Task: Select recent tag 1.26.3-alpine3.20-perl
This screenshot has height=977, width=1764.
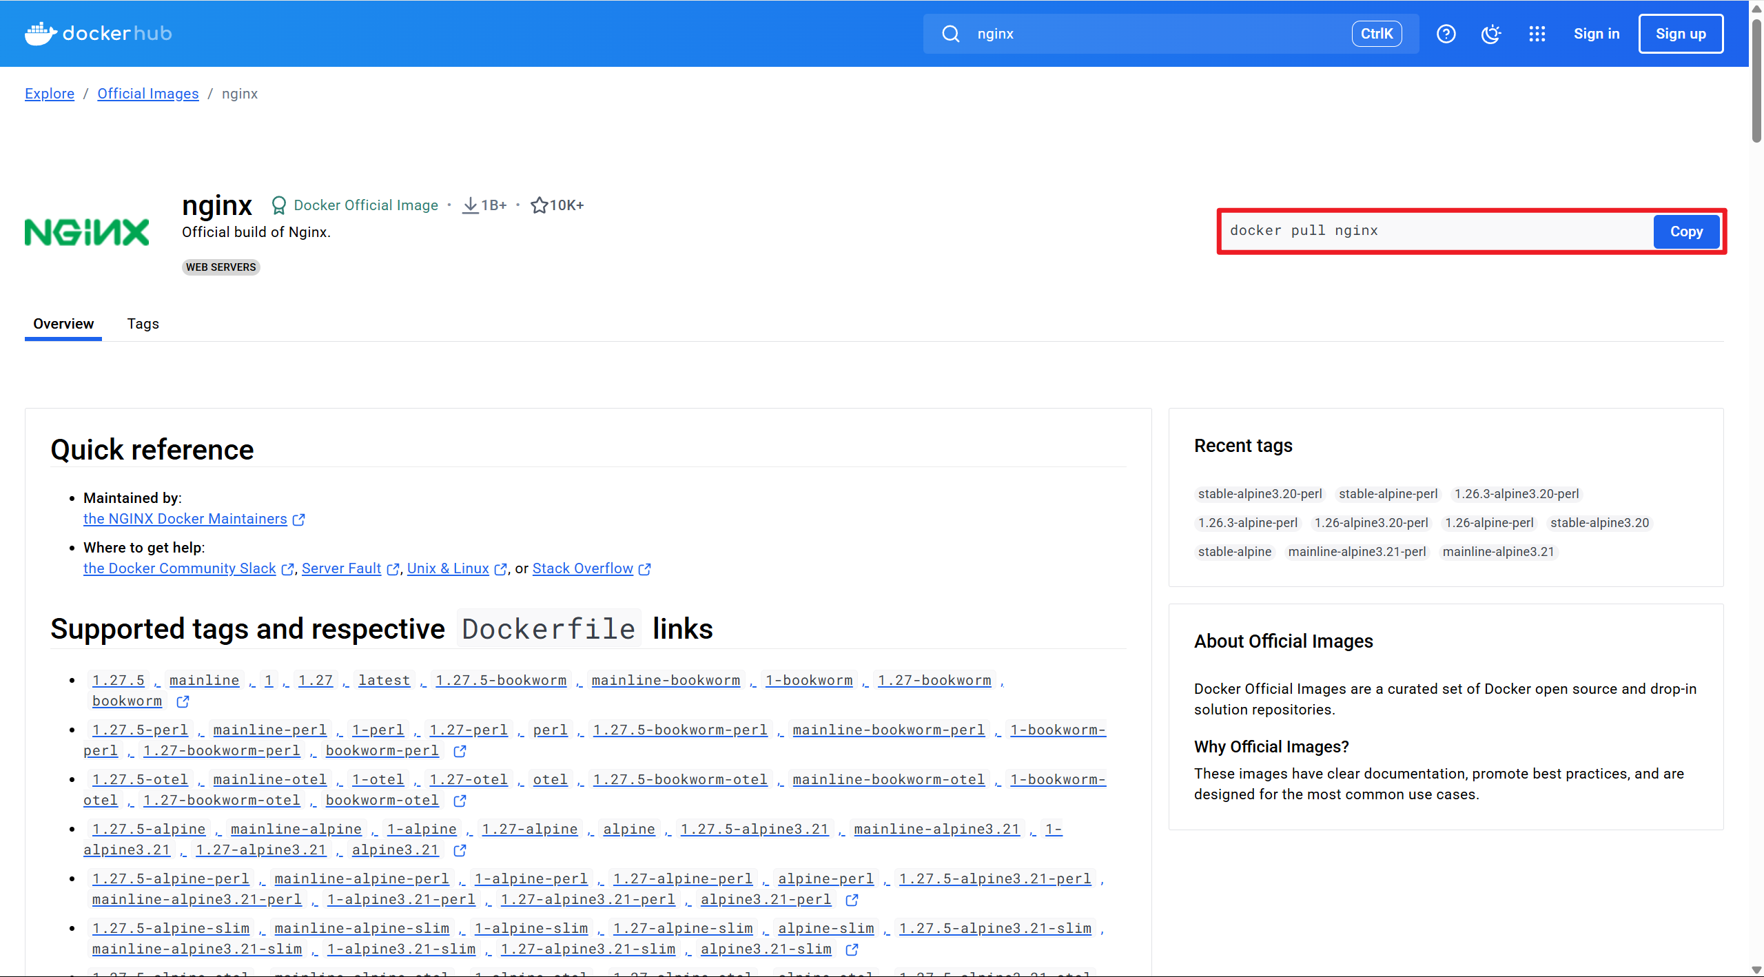Action: point(1517,494)
